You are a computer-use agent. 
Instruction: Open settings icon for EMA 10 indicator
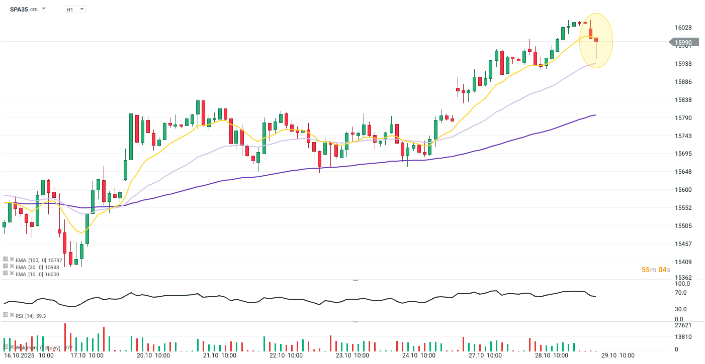(6, 274)
